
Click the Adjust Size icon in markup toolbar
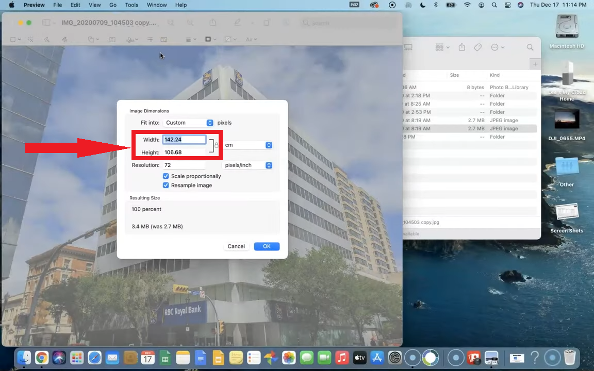(x=163, y=39)
